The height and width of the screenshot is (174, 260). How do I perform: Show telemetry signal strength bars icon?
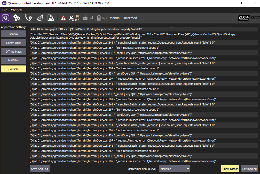pyautogui.click(x=91, y=18)
